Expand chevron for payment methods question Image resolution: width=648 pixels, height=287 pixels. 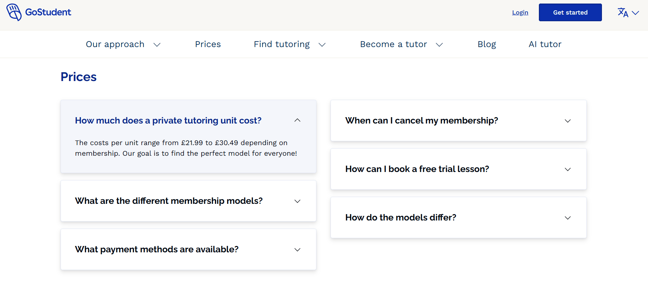pos(297,250)
